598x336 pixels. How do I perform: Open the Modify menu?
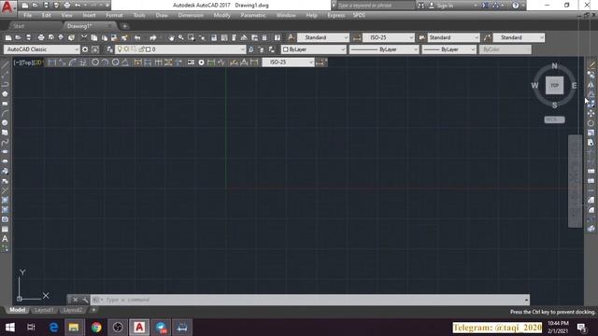[222, 15]
